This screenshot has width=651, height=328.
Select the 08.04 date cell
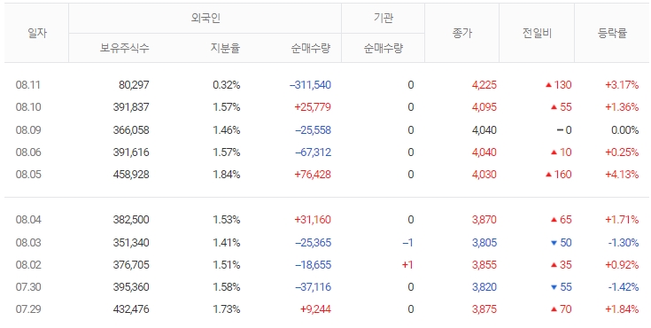pyautogui.click(x=28, y=220)
